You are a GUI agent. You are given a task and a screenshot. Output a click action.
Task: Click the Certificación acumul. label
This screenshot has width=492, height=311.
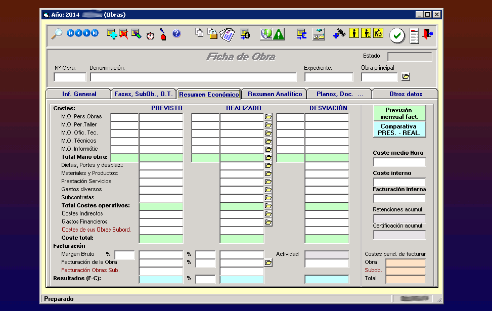(x=398, y=226)
